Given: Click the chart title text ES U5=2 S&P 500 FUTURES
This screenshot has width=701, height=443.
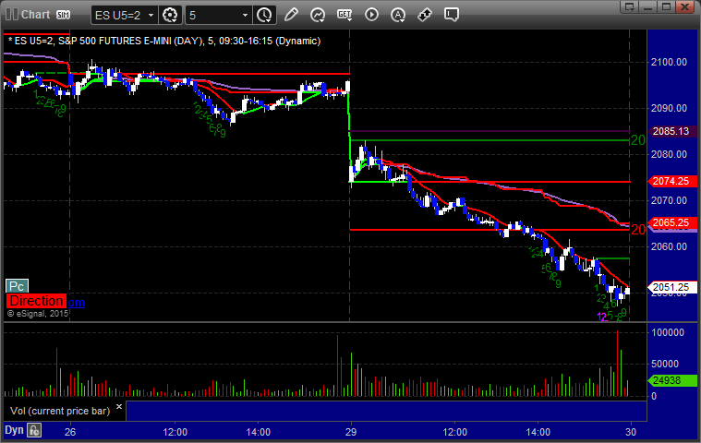Looking at the screenshot, I should tap(164, 42).
